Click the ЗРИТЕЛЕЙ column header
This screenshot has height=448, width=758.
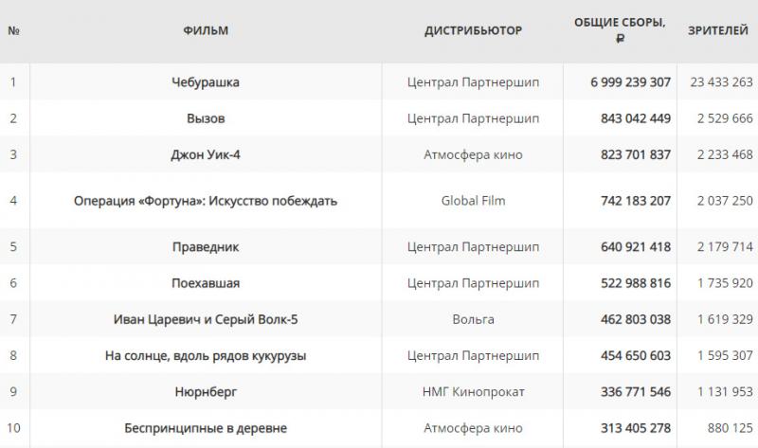718,30
